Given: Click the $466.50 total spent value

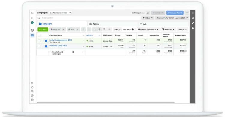Looking at the screenshot, I should 183,51.
